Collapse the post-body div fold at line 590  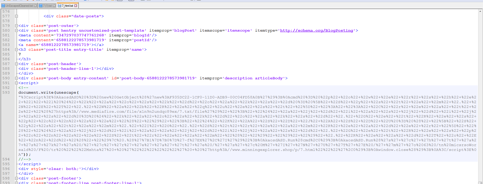tap(16, 78)
